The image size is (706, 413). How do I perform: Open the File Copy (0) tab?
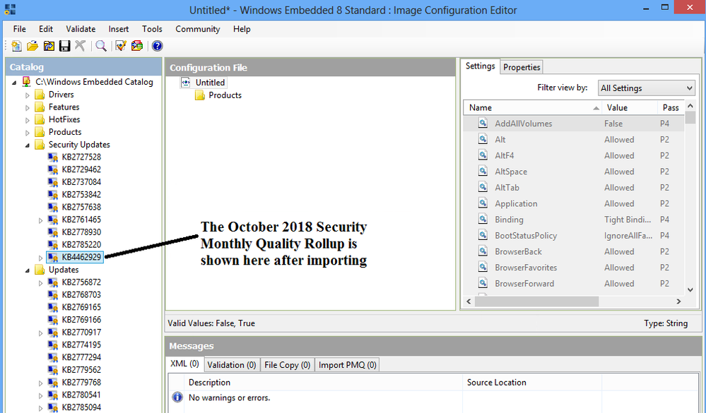(287, 365)
